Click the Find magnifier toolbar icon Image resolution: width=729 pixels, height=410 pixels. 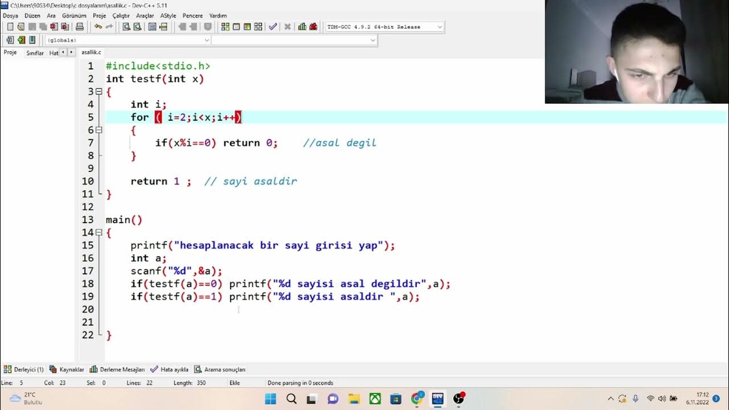tap(126, 27)
